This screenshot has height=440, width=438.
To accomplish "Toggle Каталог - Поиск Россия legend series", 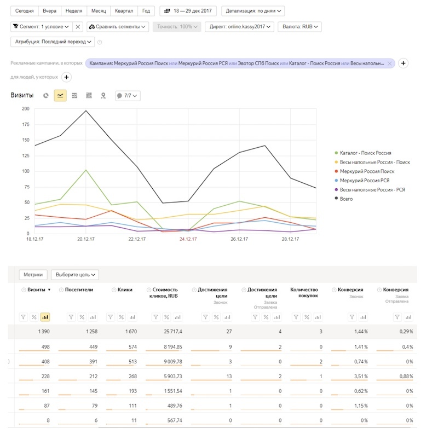I will tap(363, 153).
